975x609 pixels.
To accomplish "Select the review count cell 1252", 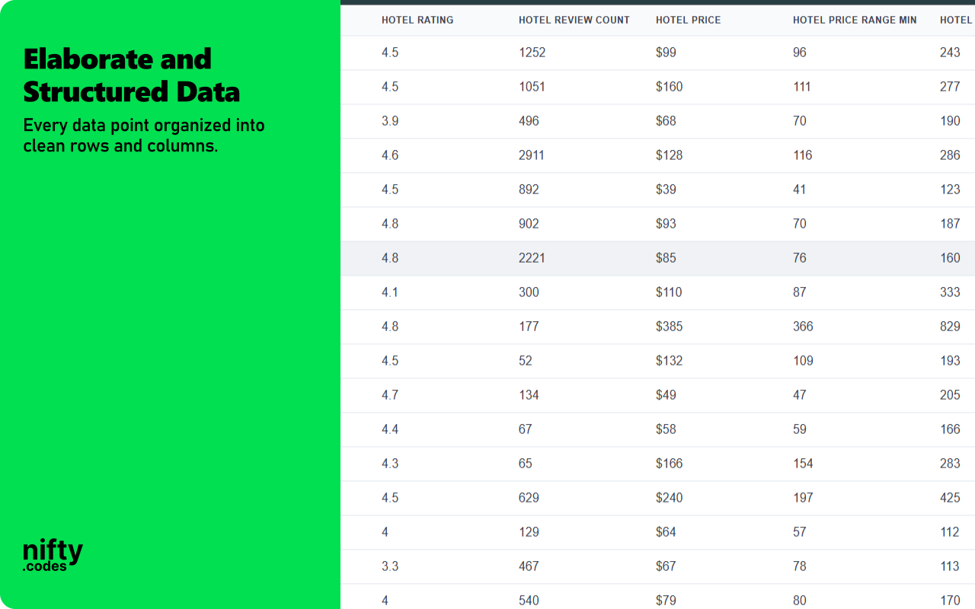I will pyautogui.click(x=532, y=53).
